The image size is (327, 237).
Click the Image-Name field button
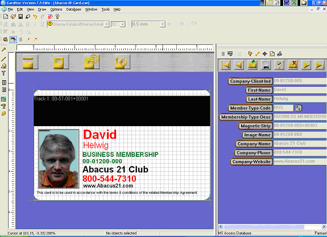tap(257, 135)
